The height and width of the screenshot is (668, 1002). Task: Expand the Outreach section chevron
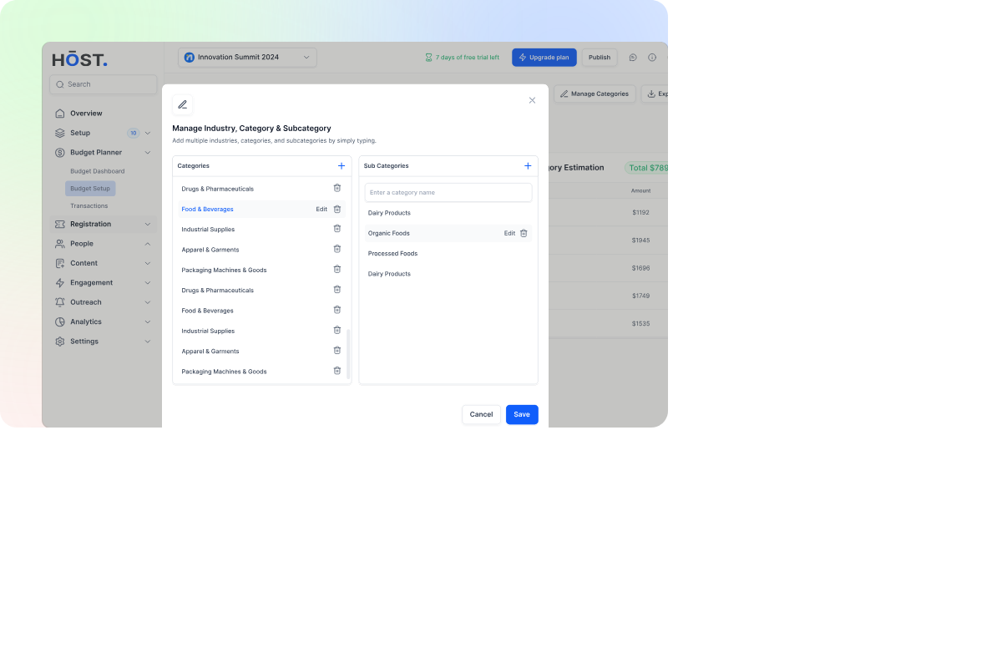point(148,302)
